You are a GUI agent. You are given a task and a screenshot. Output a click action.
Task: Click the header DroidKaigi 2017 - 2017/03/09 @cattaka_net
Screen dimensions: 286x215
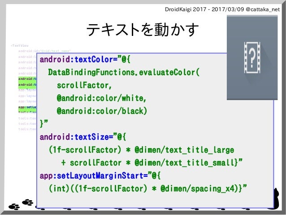click(222, 9)
